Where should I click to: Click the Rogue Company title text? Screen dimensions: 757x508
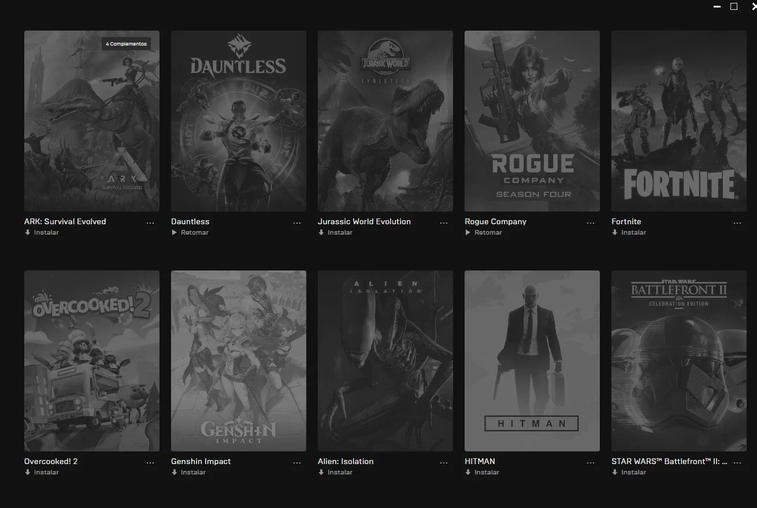[x=495, y=221]
